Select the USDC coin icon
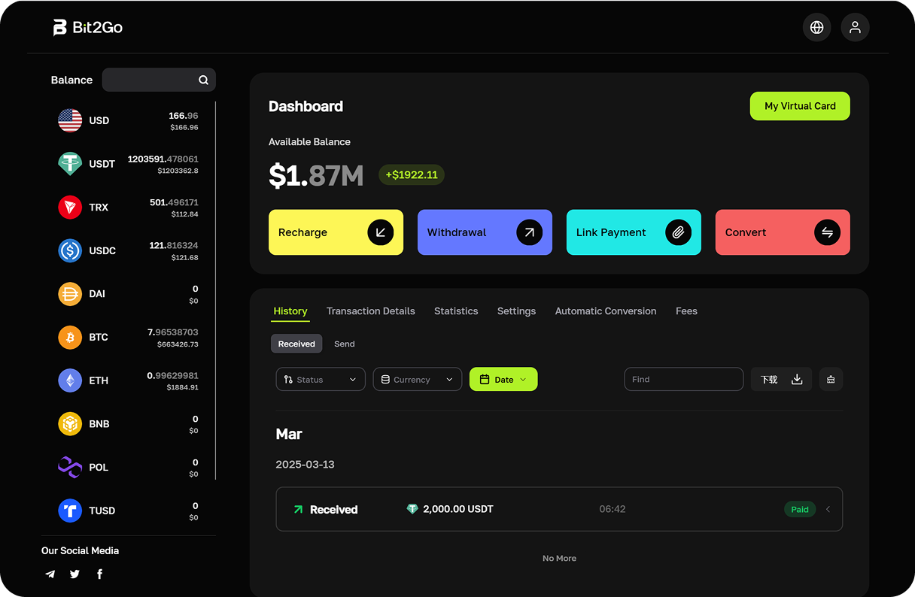The width and height of the screenshot is (915, 597). tap(70, 250)
